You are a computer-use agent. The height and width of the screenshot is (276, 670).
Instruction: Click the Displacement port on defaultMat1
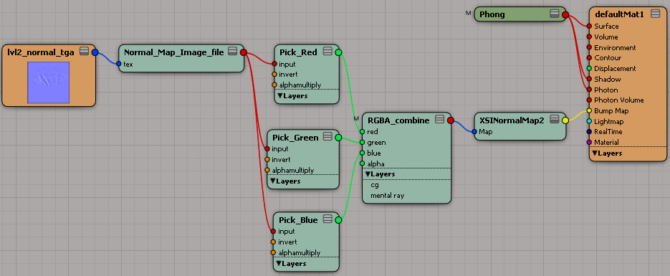coord(589,68)
